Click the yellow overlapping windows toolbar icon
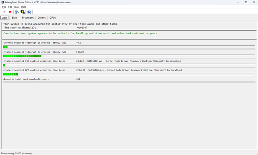The height and width of the screenshot is (155, 258). (23, 12)
